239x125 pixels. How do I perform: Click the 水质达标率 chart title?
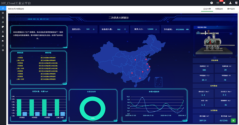(91, 92)
